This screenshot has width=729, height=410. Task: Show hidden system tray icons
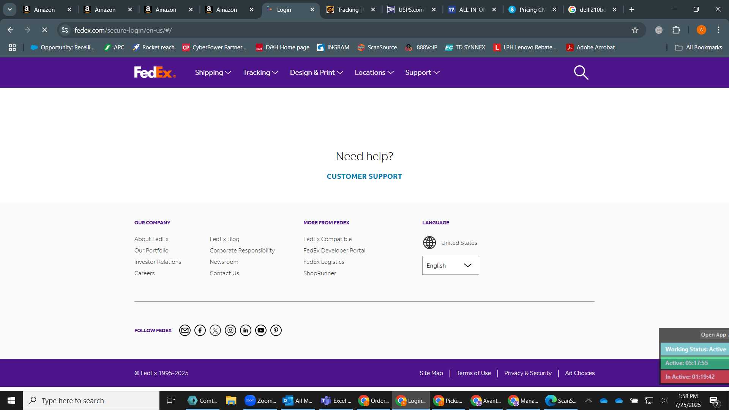point(588,401)
